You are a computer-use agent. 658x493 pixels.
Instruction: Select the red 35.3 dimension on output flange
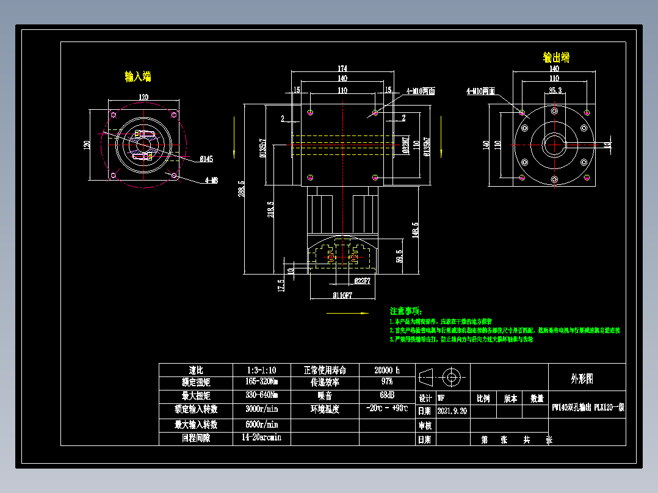555,90
